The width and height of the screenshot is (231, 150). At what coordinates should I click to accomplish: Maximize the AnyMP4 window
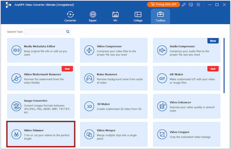[x=217, y=5]
